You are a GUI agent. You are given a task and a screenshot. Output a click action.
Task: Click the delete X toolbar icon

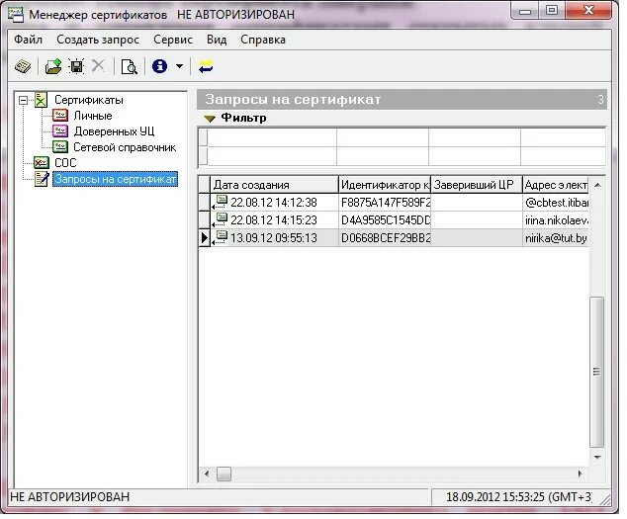(98, 65)
